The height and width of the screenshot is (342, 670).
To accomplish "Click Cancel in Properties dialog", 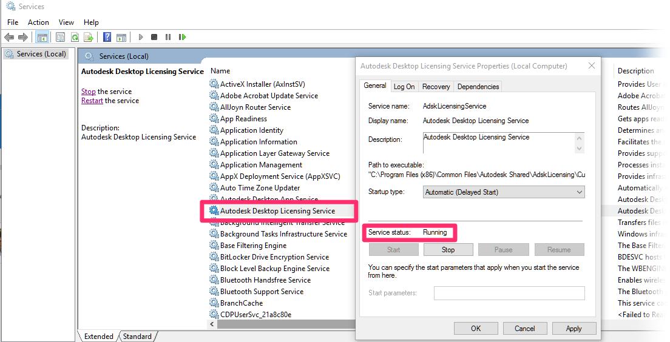I will click(x=525, y=328).
